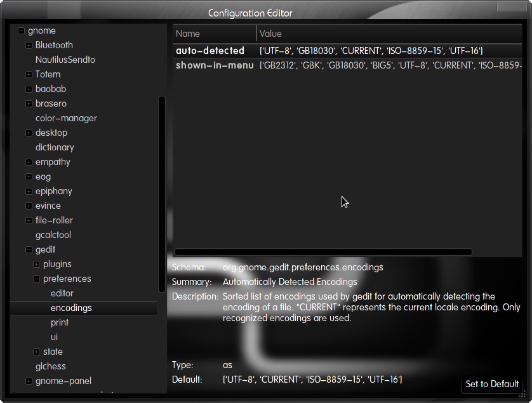
Task: Select dictionary in the tree
Action: [x=55, y=147]
